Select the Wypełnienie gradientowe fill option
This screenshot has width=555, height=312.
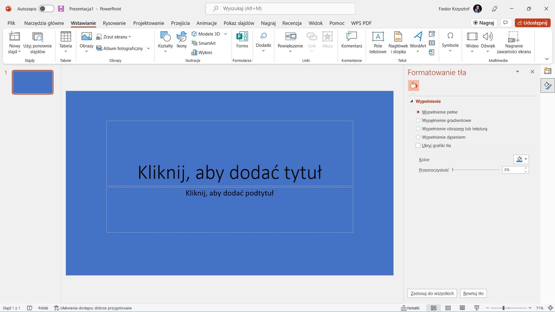click(x=418, y=120)
